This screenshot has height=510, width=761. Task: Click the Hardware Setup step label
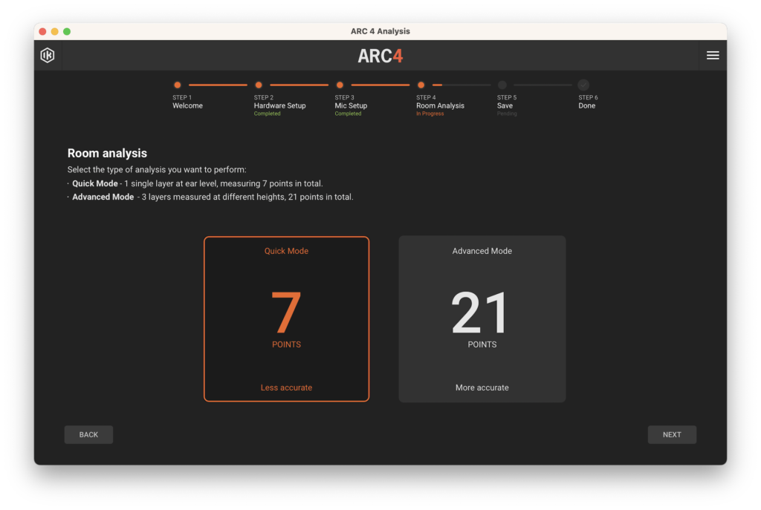coord(279,106)
